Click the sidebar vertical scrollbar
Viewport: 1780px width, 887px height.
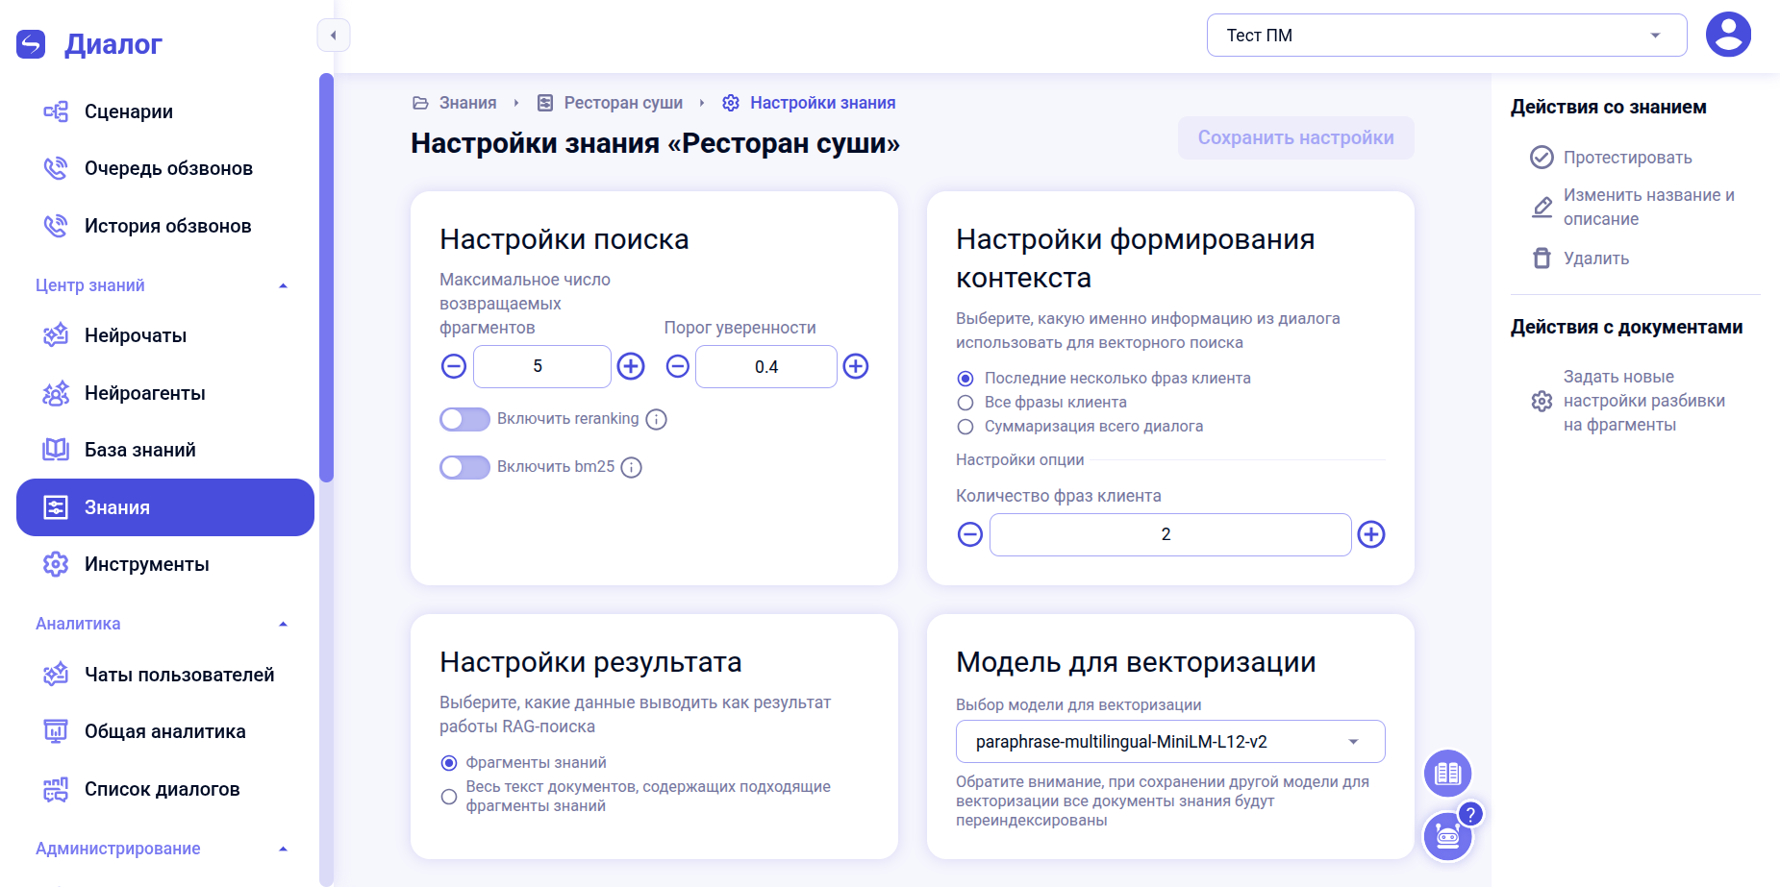327,277
